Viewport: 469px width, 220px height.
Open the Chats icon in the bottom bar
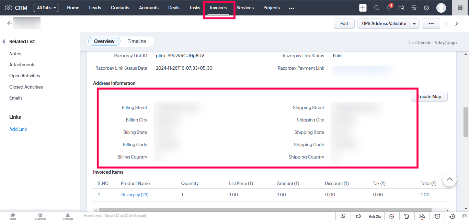(13, 216)
